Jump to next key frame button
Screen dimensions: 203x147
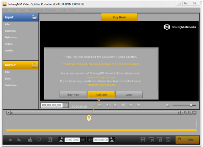point(138,106)
